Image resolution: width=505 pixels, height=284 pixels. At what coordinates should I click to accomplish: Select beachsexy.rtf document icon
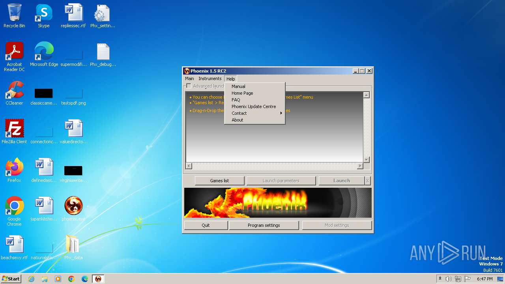14,247
